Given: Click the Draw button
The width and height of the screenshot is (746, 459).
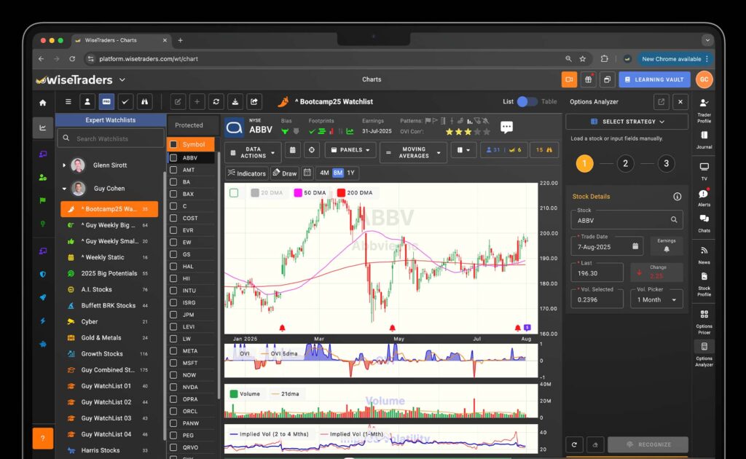Looking at the screenshot, I should tap(285, 173).
